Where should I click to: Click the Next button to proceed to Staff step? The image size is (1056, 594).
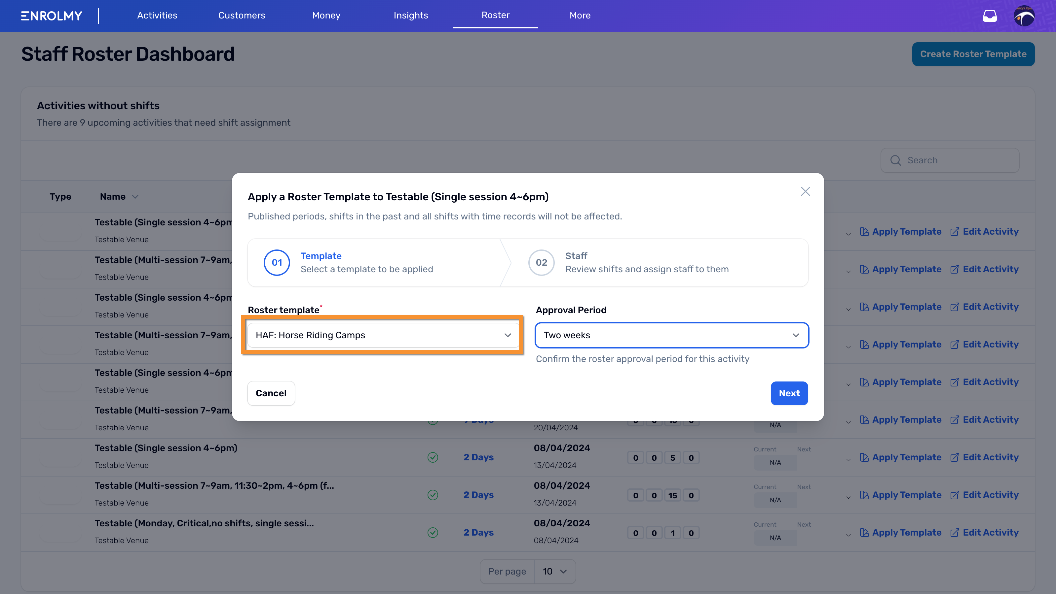click(x=790, y=393)
